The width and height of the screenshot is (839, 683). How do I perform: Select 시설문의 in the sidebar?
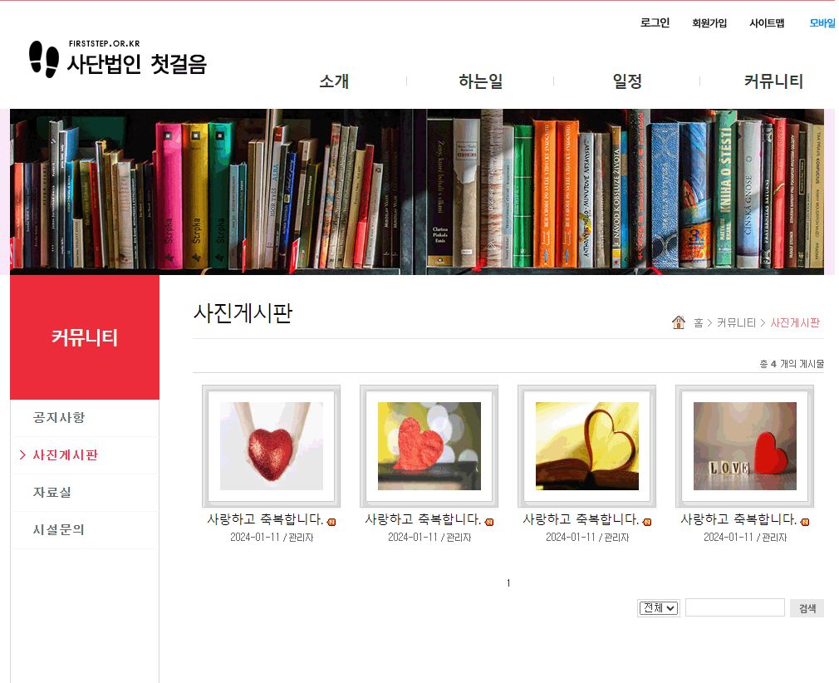point(59,530)
